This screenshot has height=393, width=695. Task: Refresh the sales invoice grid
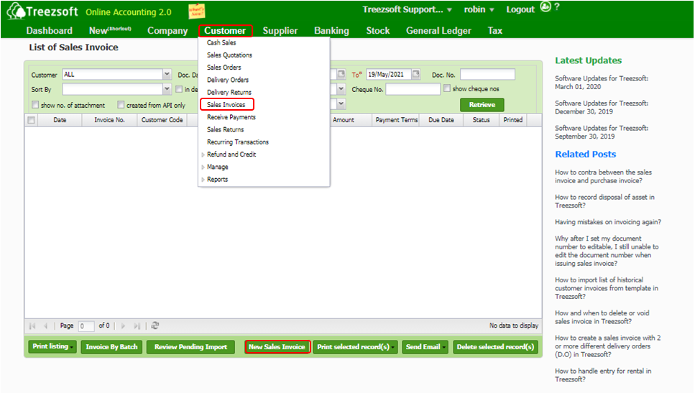155,325
